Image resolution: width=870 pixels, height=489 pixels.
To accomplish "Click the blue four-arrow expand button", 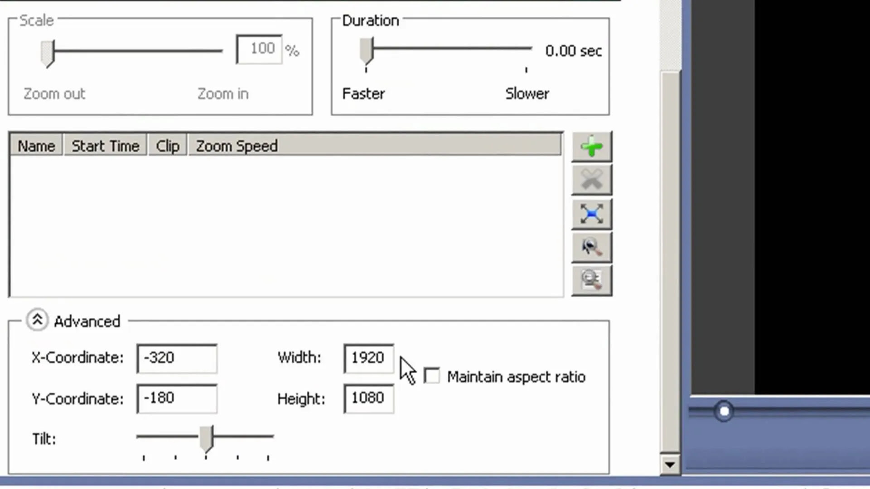I will click(591, 214).
